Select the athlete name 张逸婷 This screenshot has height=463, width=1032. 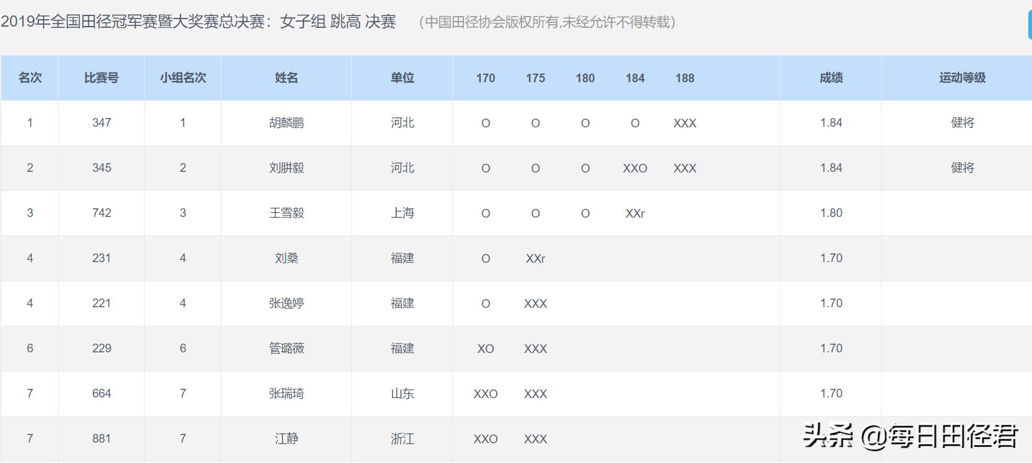[286, 304]
